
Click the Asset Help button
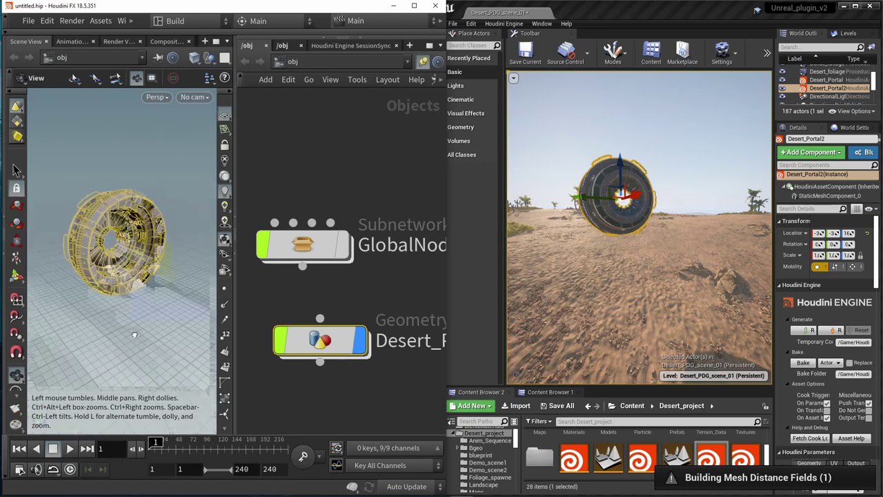click(x=851, y=438)
